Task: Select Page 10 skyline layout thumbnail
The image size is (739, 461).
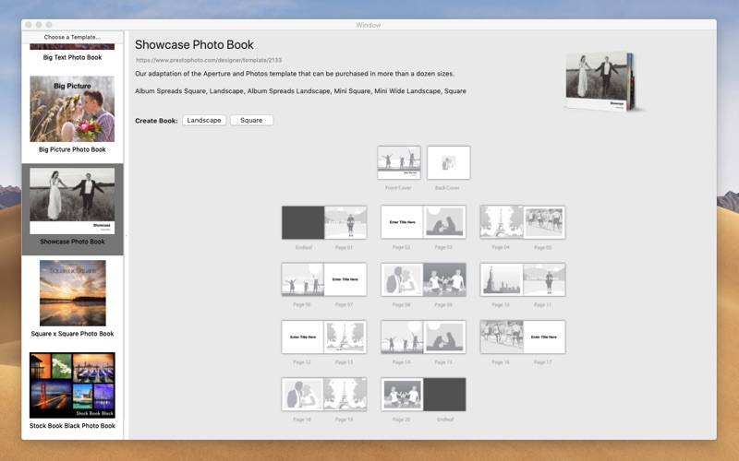Action: point(502,280)
